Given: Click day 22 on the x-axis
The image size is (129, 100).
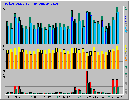Looking at the screenshot, I should [x=87, y=97].
